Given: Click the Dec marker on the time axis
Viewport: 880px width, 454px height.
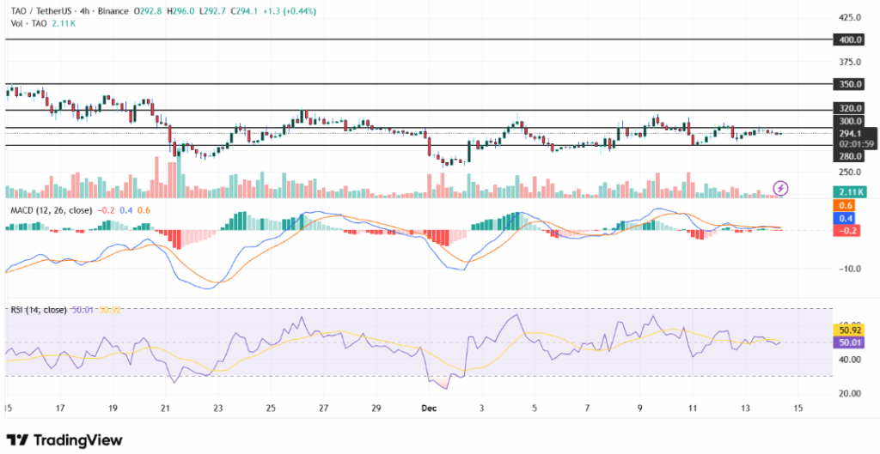Looking at the screenshot, I should pyautogui.click(x=430, y=410).
